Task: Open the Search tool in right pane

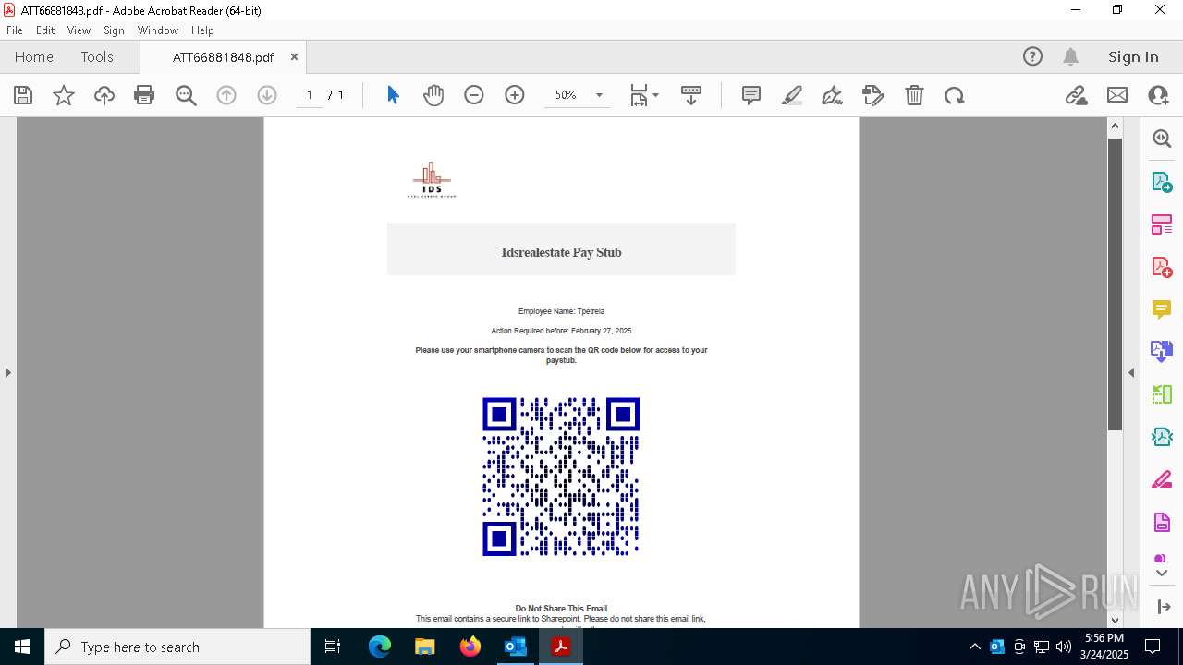Action: coord(1162,139)
